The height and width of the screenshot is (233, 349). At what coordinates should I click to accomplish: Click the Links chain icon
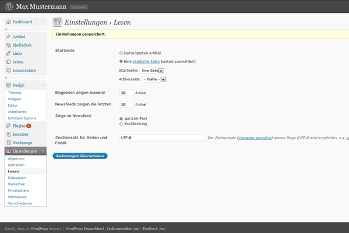pyautogui.click(x=8, y=54)
